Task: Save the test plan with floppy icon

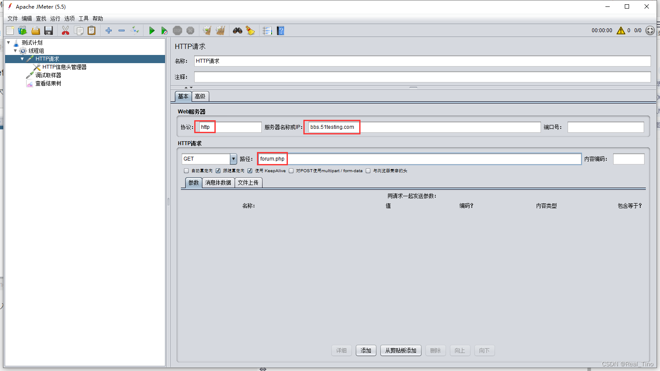Action: point(49,30)
